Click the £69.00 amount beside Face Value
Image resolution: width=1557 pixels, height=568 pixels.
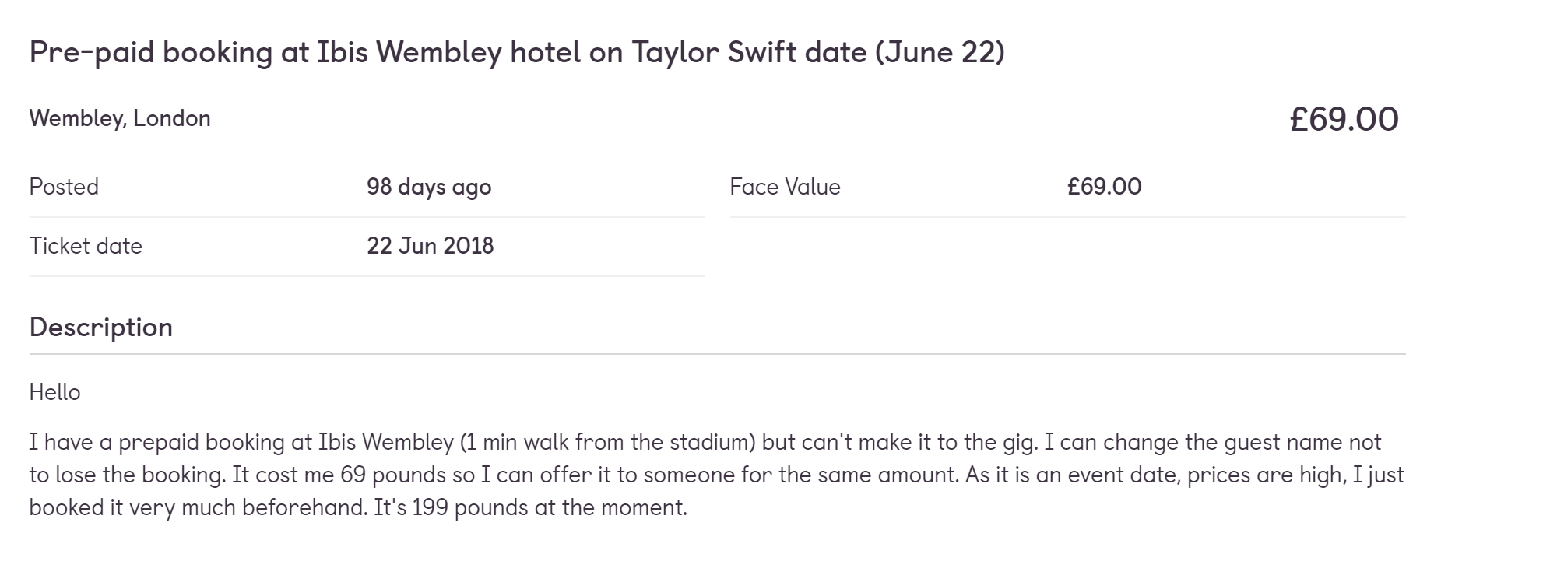[1104, 187]
